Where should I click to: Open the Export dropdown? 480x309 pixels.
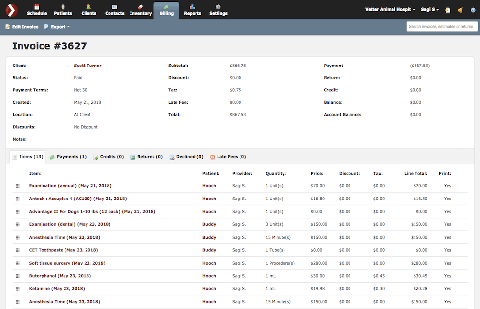(x=57, y=27)
